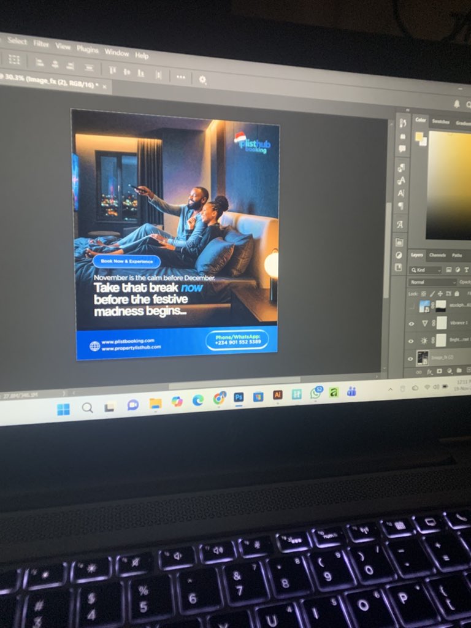The image size is (471, 628).
Task: Toggle lock transparent pixels
Action: pos(423,294)
